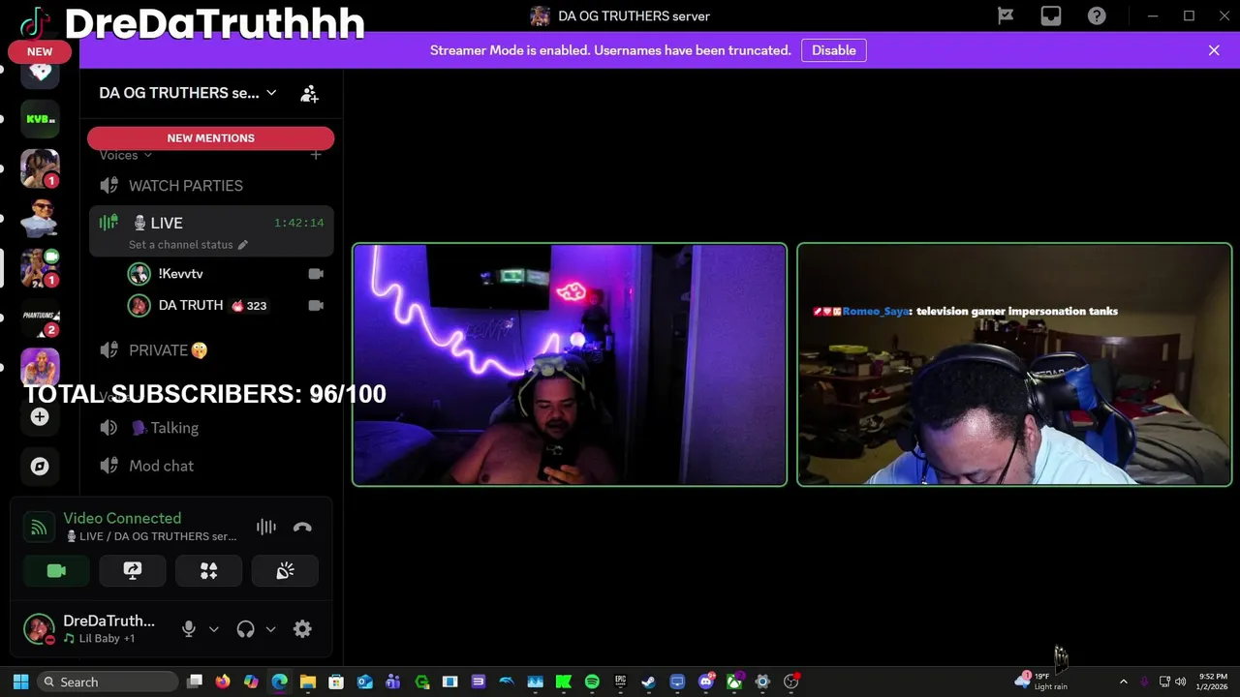Viewport: 1240px width, 697px height.
Task: Disconnect from voice with hang-up icon
Action: [x=302, y=527]
